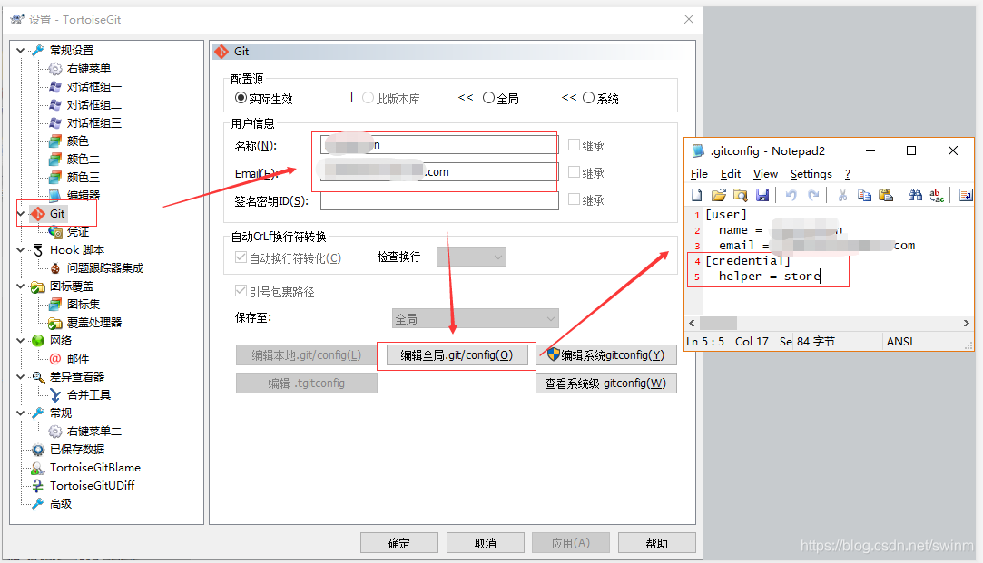
Task: Click the 签名密钥ID input field
Action: pyautogui.click(x=439, y=200)
